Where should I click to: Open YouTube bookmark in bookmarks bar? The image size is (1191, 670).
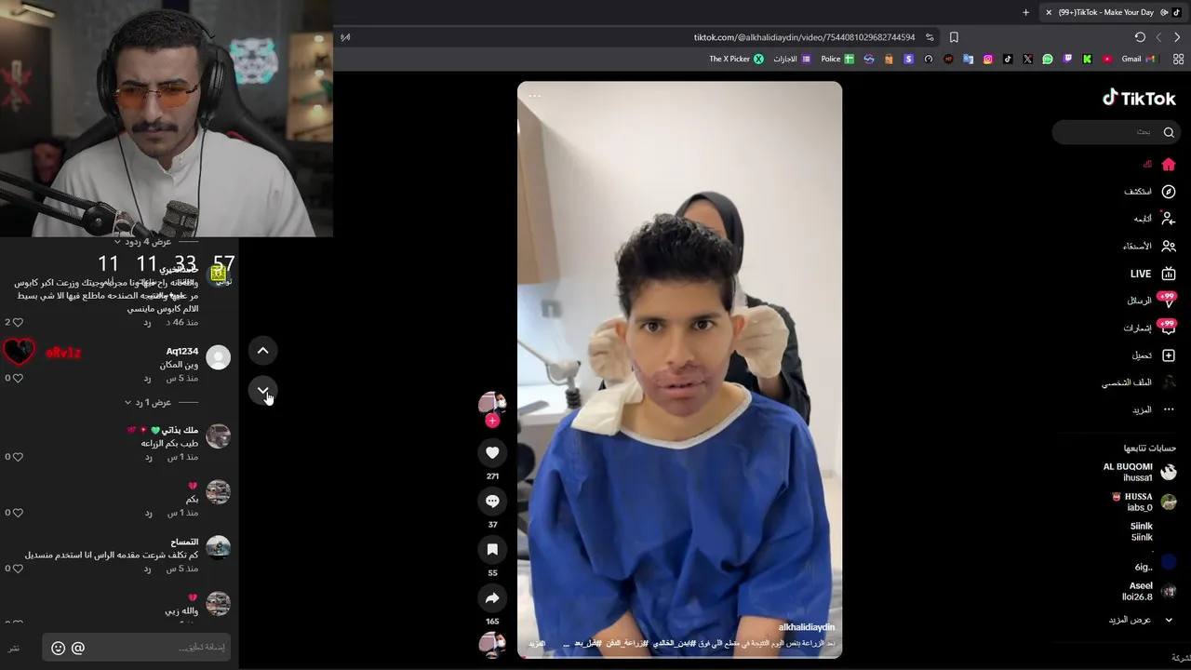pyautogui.click(x=1107, y=59)
